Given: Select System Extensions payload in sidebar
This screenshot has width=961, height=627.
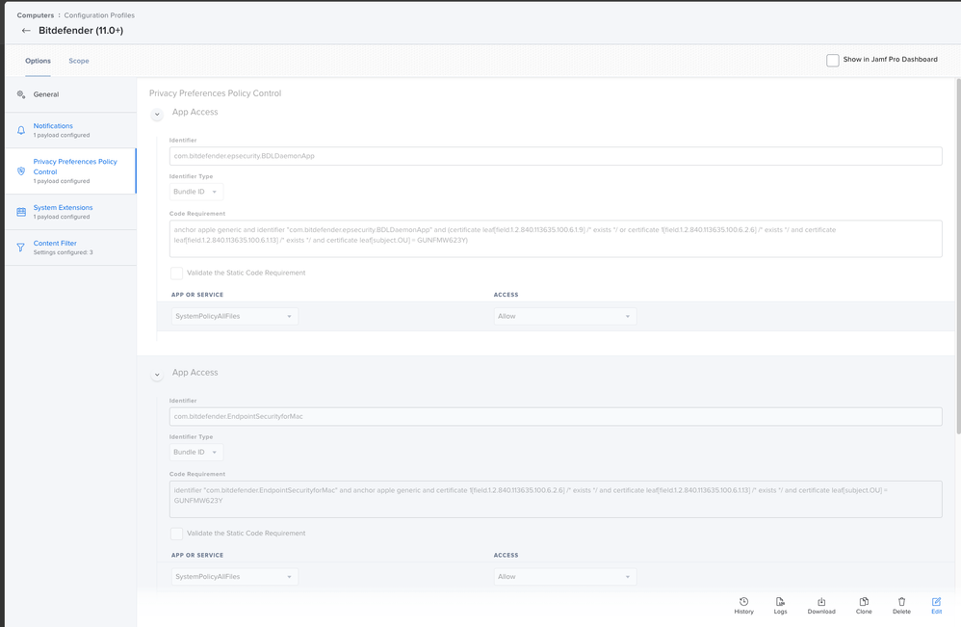Looking at the screenshot, I should click(x=70, y=212).
